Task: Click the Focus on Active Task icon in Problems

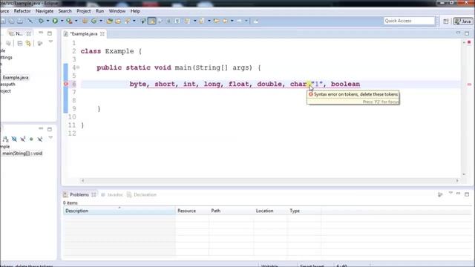Action: click(x=440, y=194)
